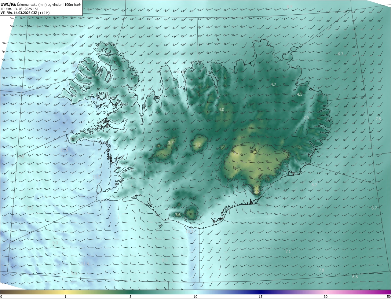The image size is (391, 299).
Task: Click the 4.0 value label on the map
Action: [221, 109]
